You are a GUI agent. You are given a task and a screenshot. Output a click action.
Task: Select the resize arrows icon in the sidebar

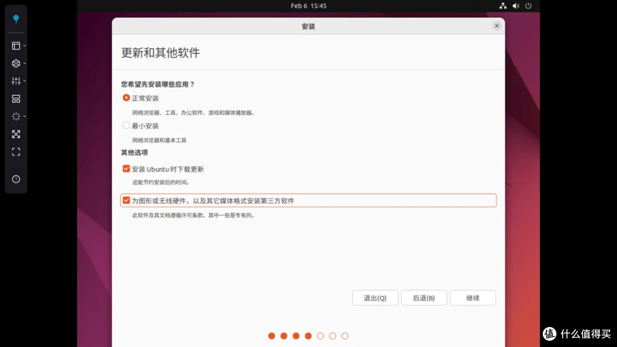pyautogui.click(x=16, y=134)
